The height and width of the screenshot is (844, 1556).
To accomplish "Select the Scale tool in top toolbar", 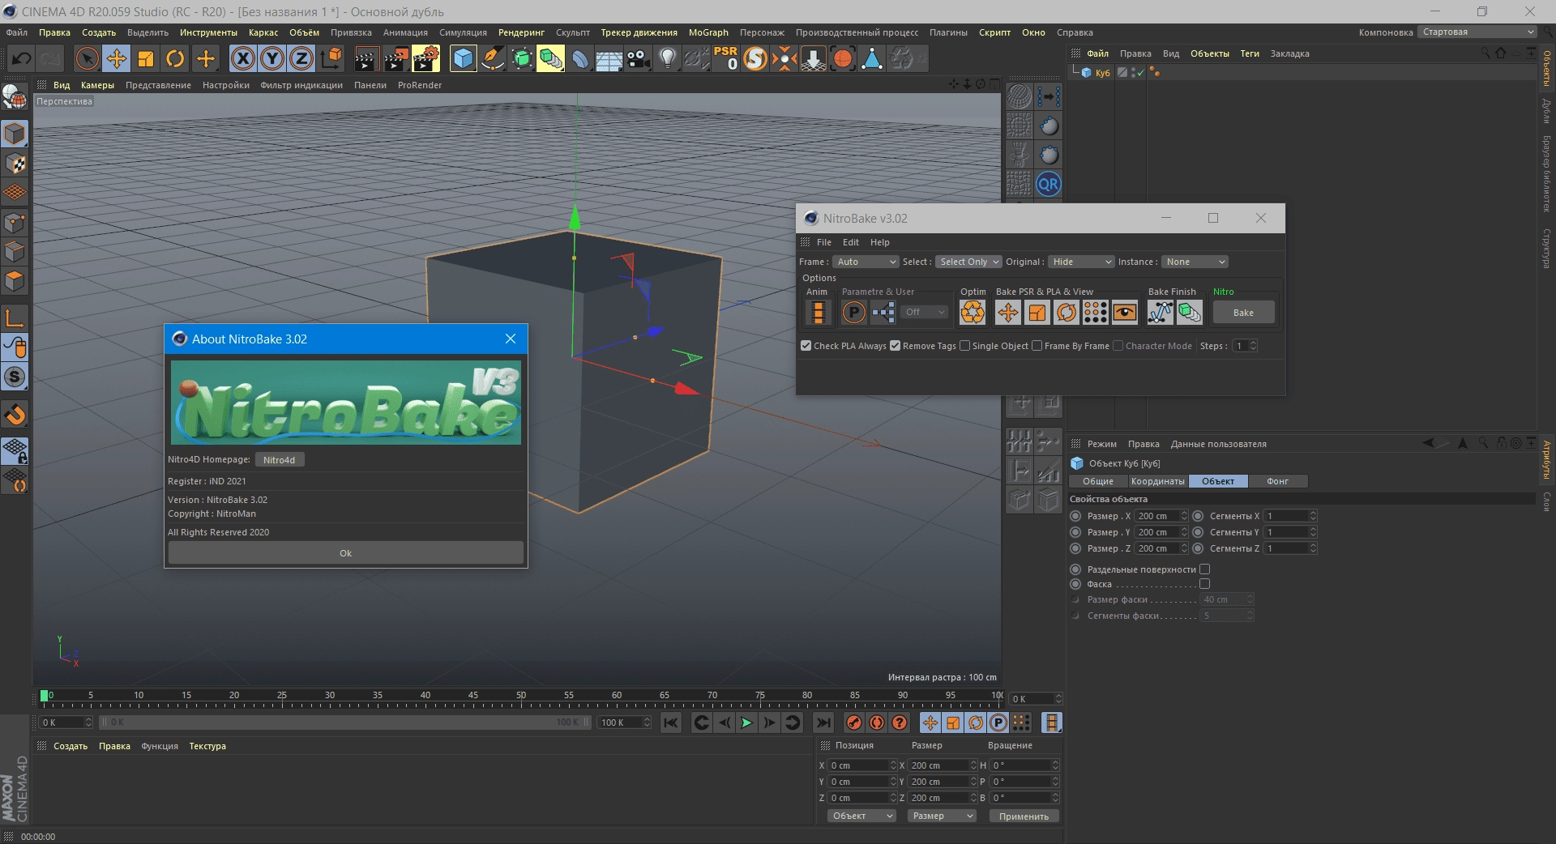I will click(x=146, y=58).
